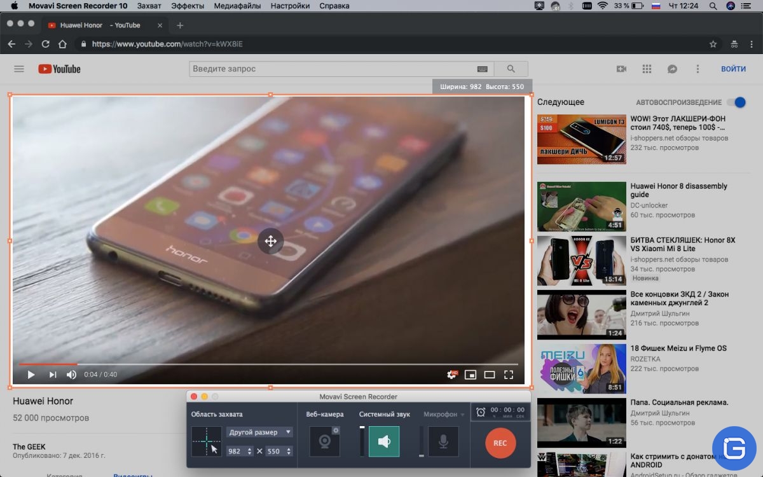Enter fullscreen in the YouTube player
Image resolution: width=763 pixels, height=477 pixels.
(x=509, y=375)
